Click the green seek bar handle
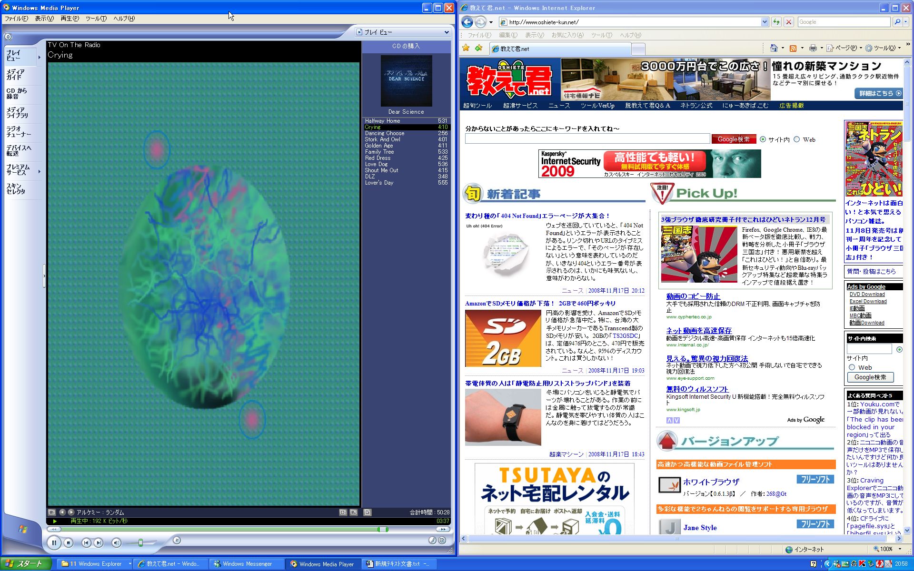The image size is (914, 571). (383, 529)
